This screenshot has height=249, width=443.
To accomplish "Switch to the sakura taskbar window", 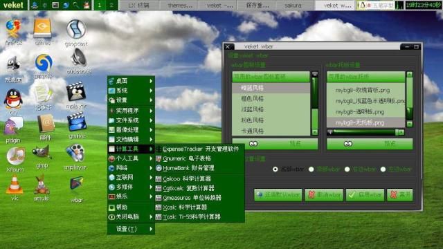I will click(293, 5).
